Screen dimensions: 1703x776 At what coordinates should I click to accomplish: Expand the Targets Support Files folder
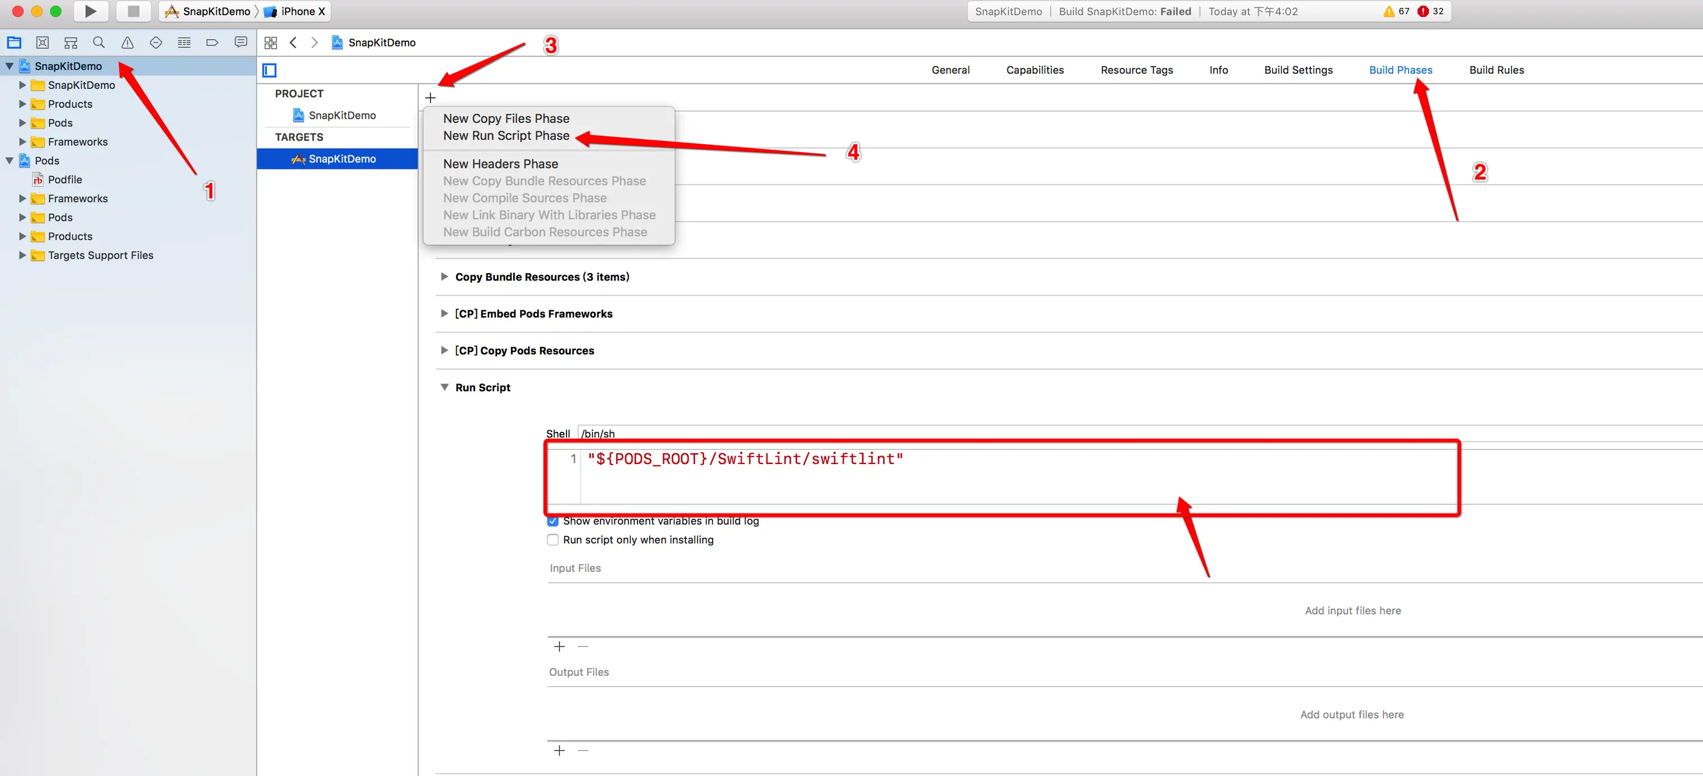coord(23,255)
